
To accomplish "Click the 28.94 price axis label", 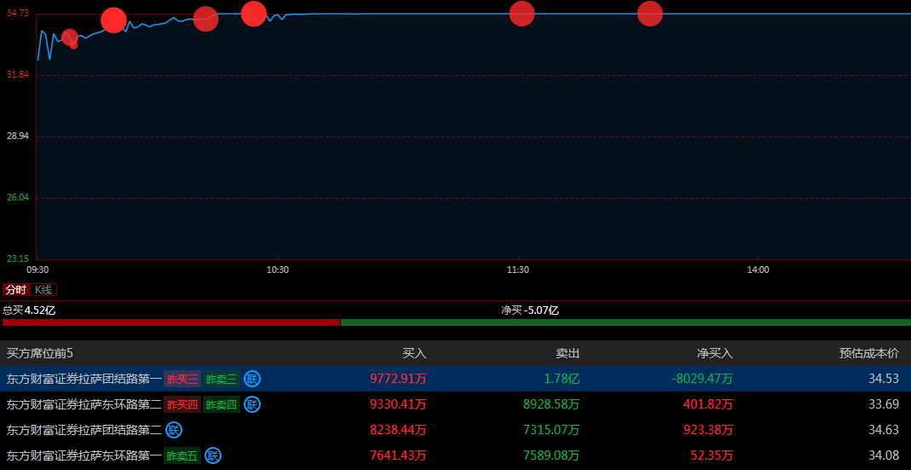I will pos(17,136).
